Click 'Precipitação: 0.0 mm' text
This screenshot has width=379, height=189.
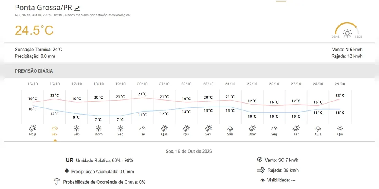(x=35, y=56)
